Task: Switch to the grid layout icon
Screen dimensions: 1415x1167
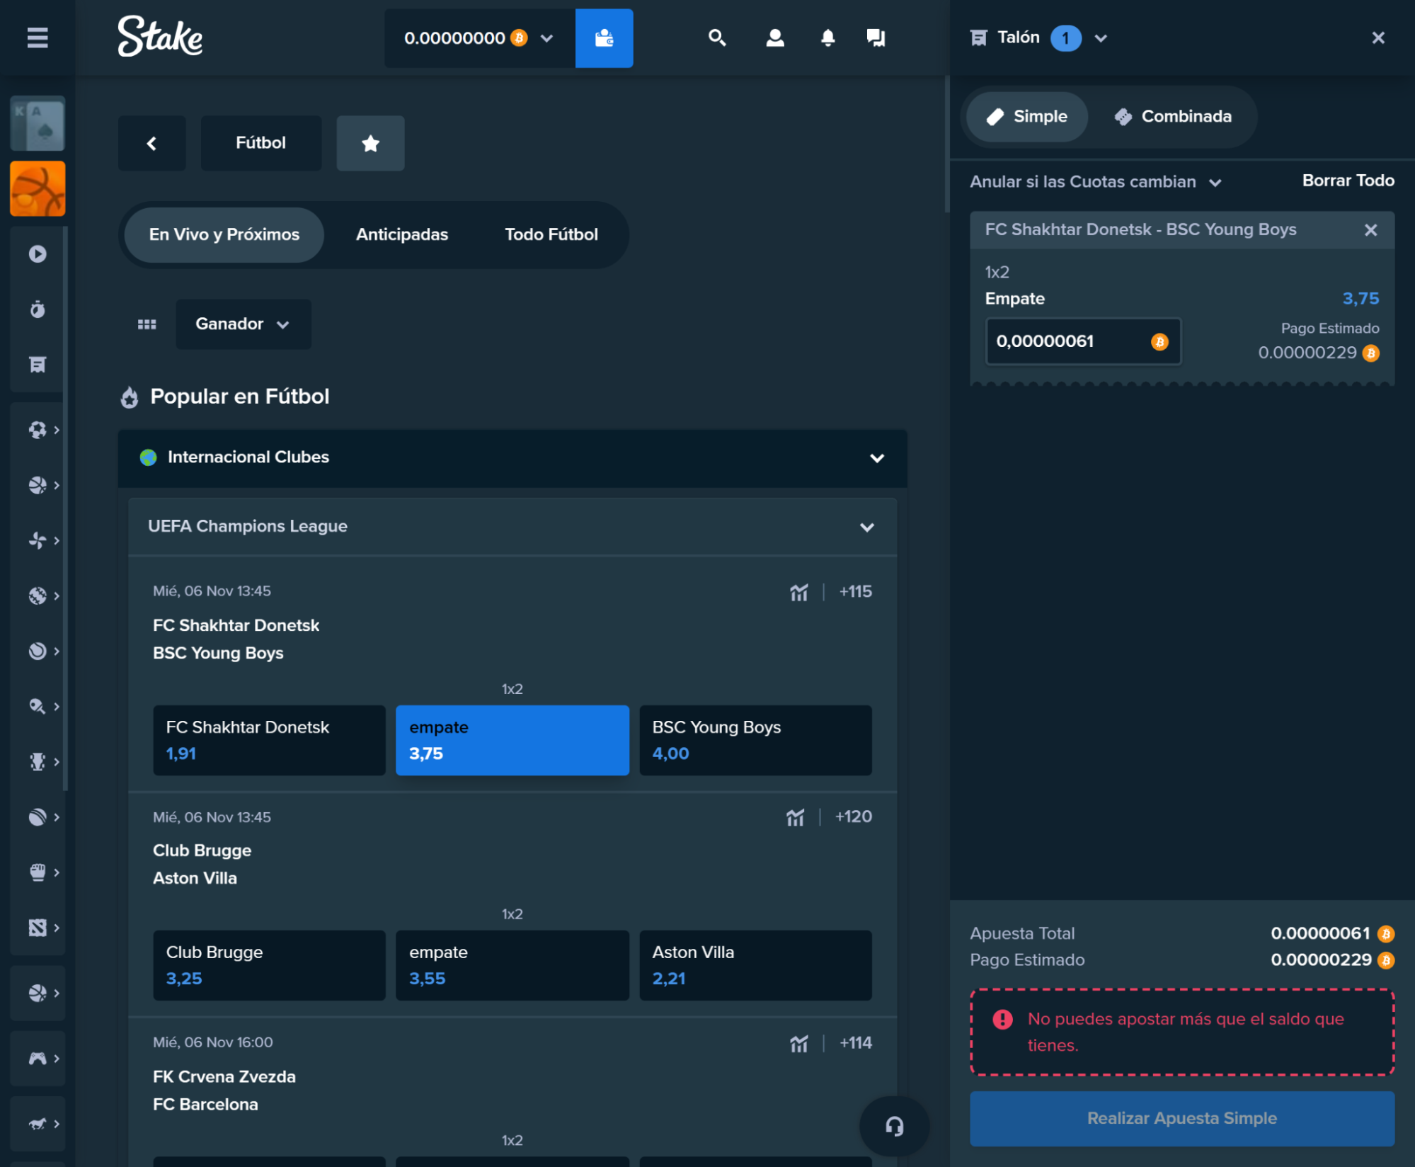Action: pyautogui.click(x=147, y=324)
